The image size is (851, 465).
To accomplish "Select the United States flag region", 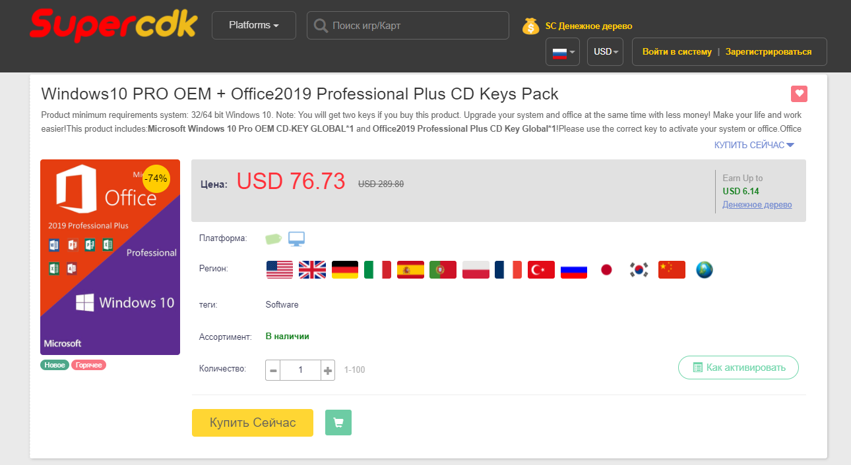I will (279, 269).
